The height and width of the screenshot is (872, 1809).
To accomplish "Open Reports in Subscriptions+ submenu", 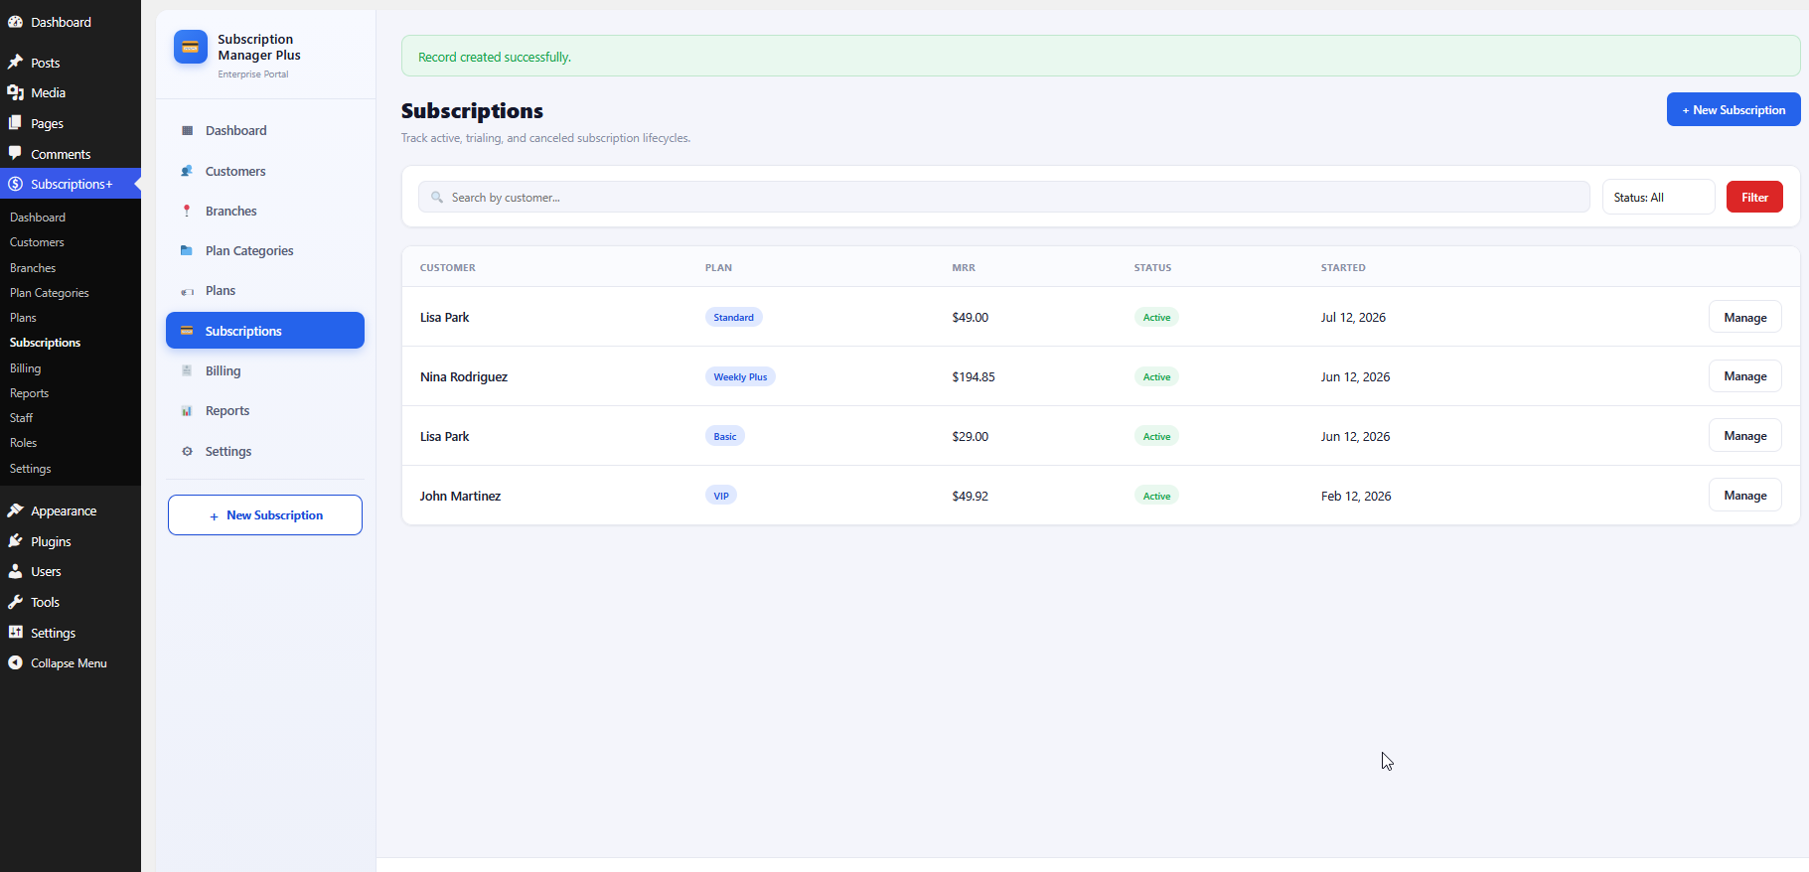I will (29, 393).
